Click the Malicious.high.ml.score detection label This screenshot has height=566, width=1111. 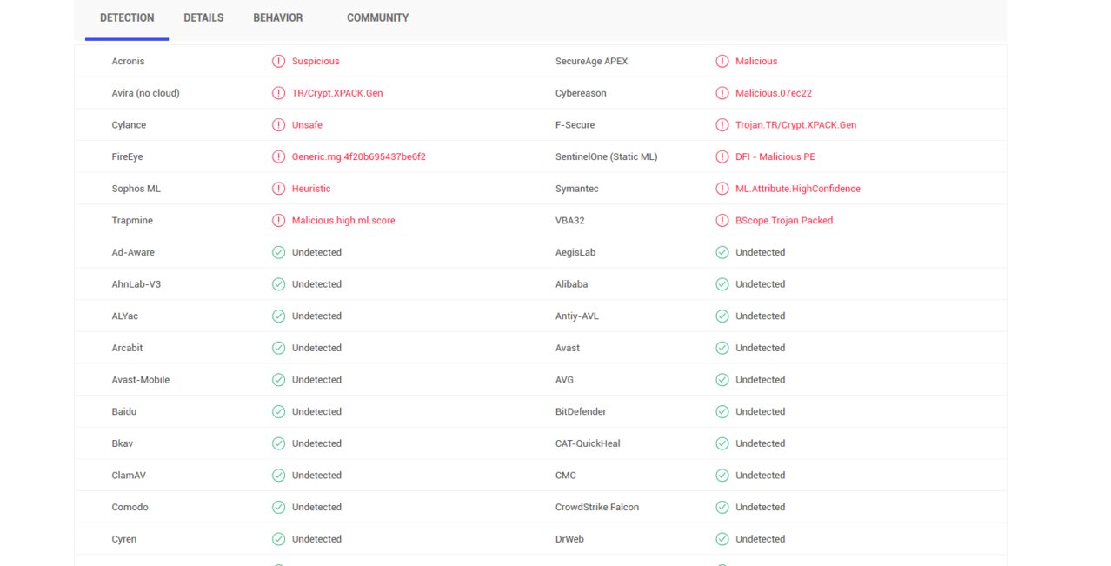343,221
